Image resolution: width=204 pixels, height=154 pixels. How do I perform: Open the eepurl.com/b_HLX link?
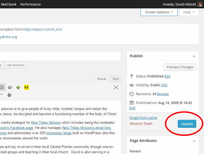point(43,29)
